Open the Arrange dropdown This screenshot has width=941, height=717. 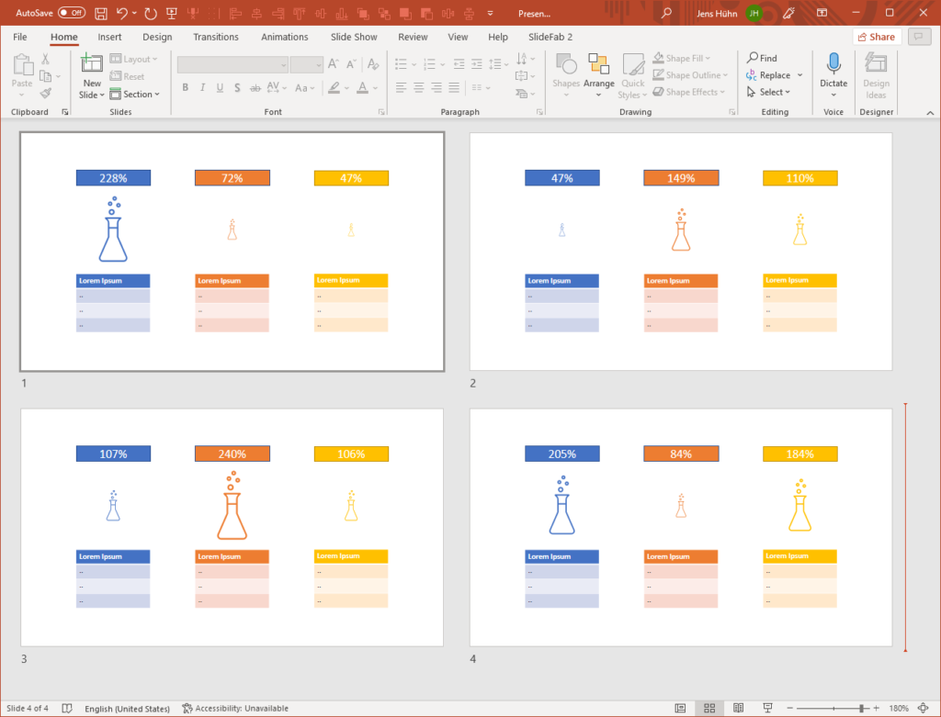click(x=598, y=75)
